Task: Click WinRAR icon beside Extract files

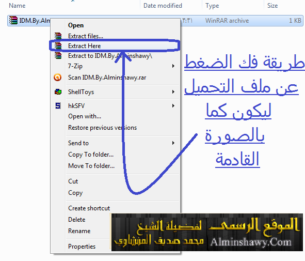Action: (58, 36)
